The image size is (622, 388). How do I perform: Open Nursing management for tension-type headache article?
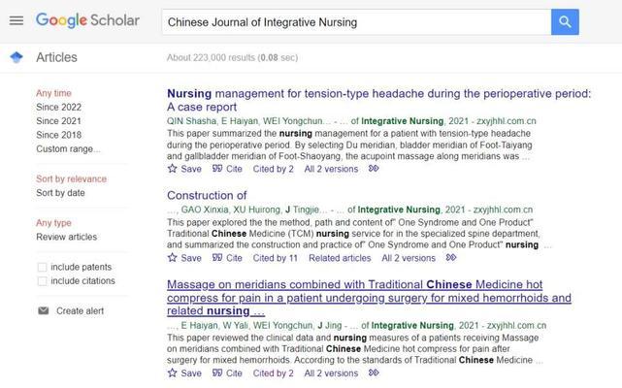(378, 100)
